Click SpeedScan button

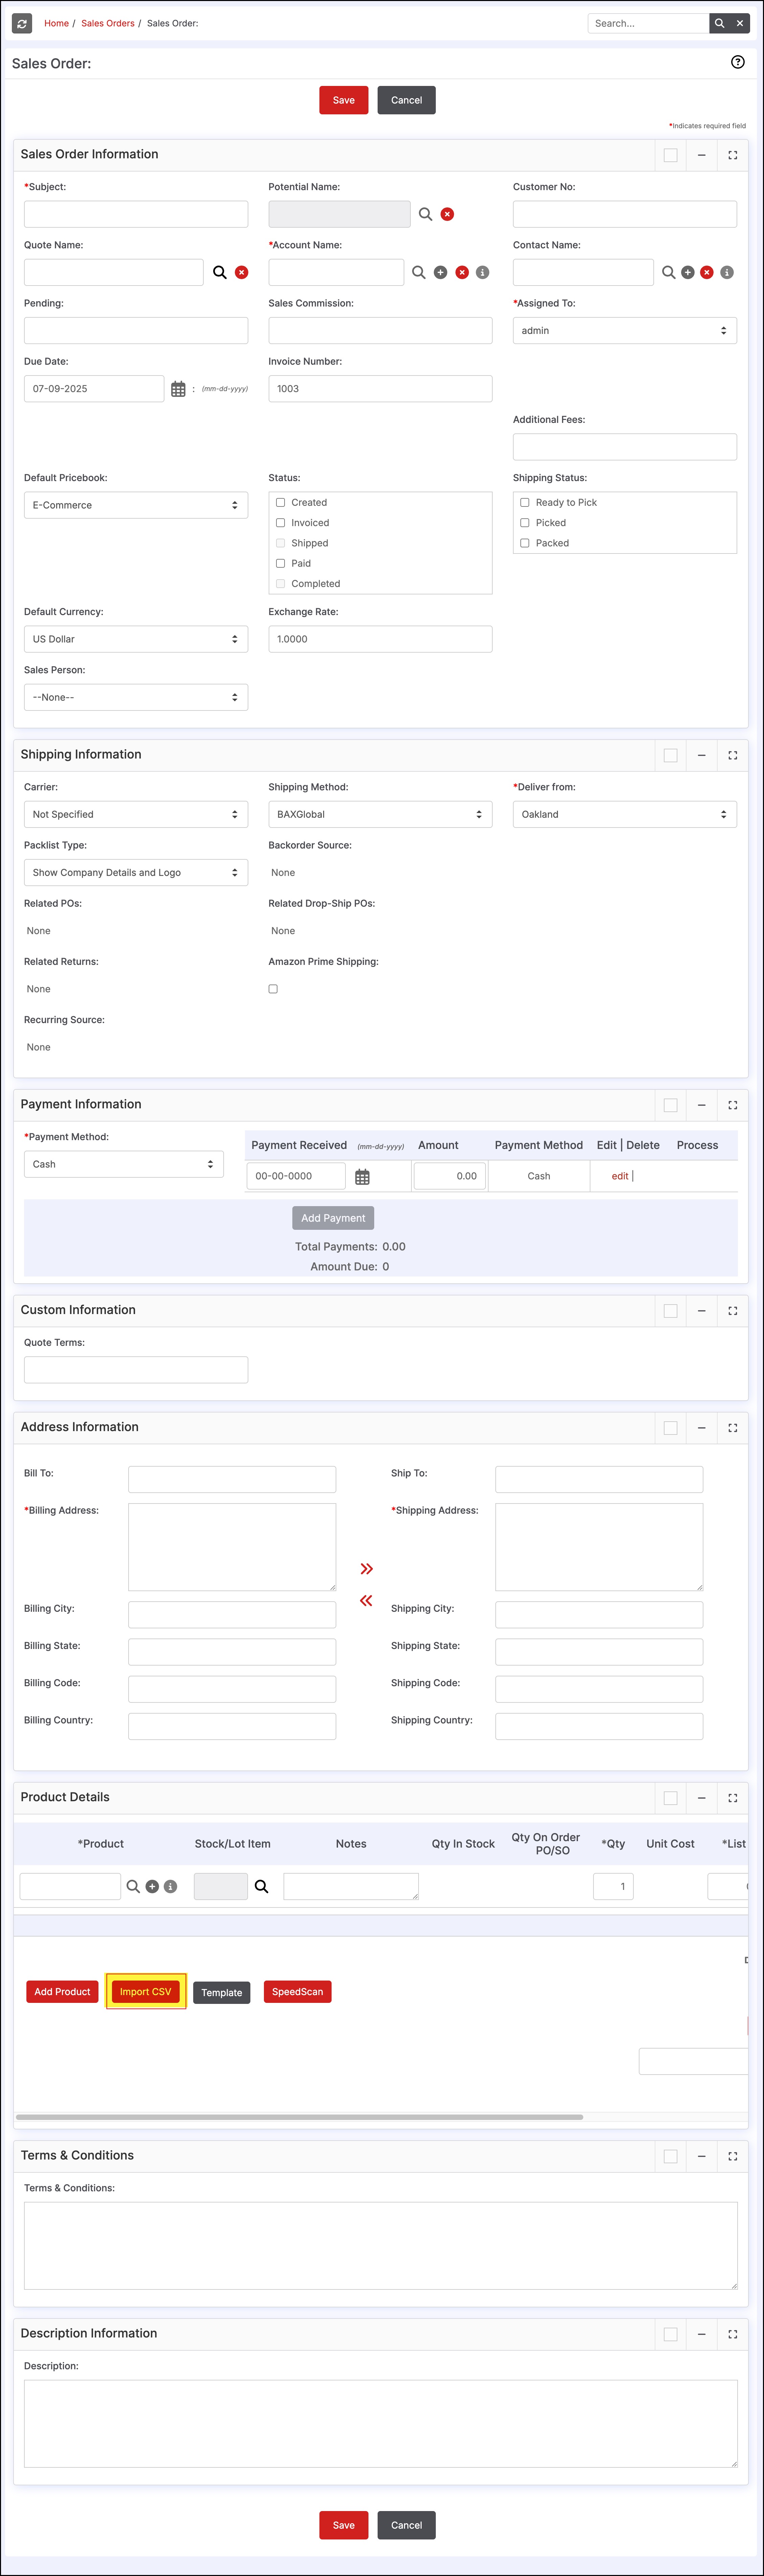coord(297,1992)
